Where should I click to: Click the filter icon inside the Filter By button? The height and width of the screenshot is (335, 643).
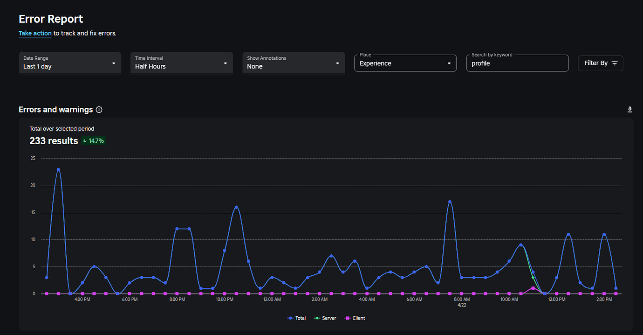[x=614, y=63]
